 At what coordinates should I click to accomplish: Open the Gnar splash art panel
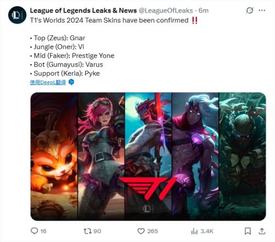click(x=54, y=156)
